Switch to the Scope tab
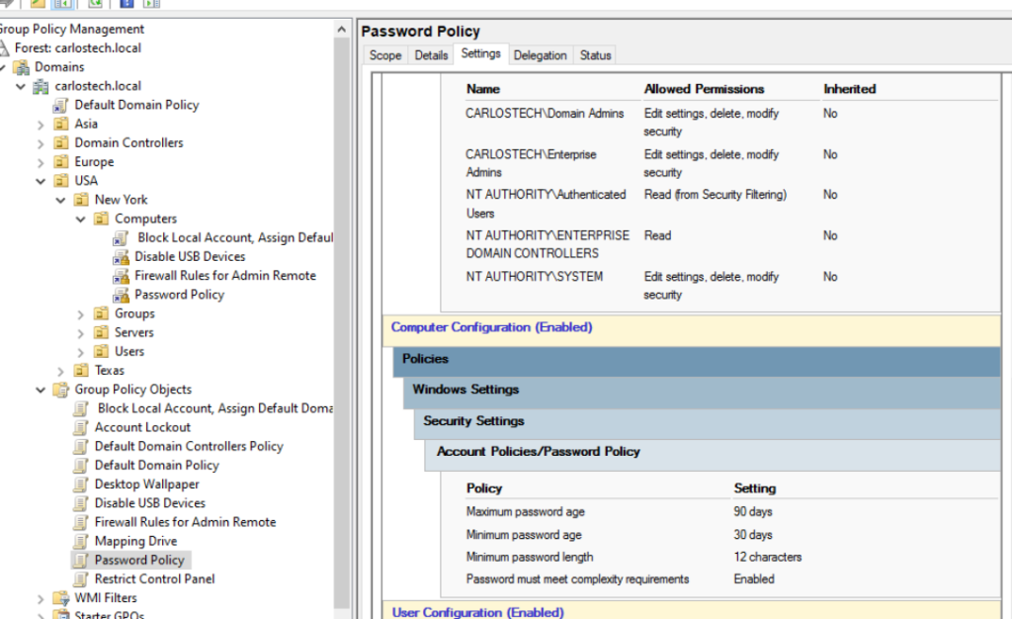The image size is (1012, 619). (384, 55)
